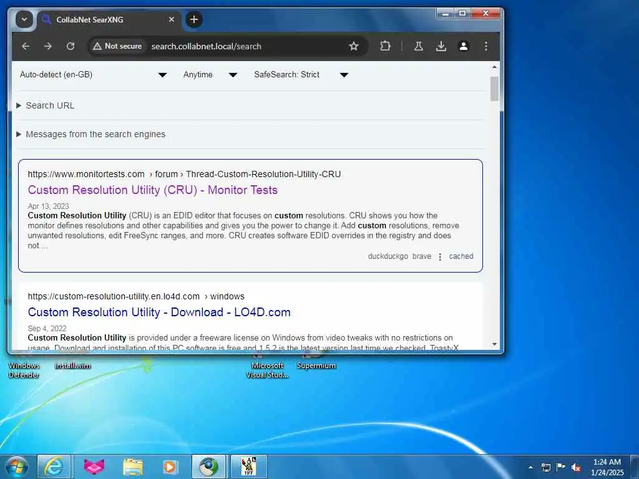Click the Sep 4, 2022 date text
The height and width of the screenshot is (479, 639).
pyautogui.click(x=47, y=328)
